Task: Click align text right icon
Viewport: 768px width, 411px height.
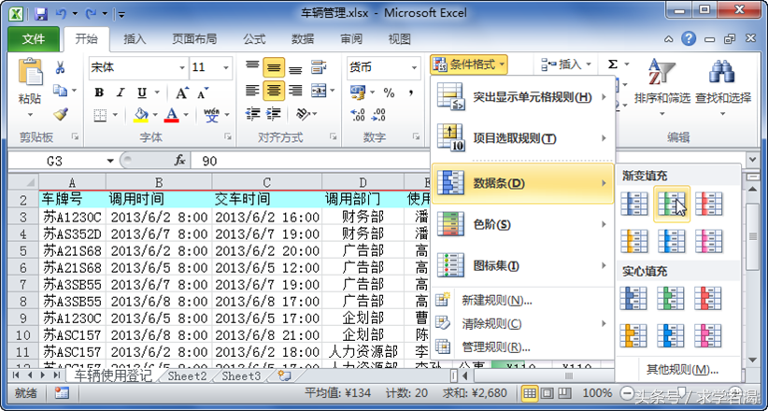Action: tap(295, 90)
